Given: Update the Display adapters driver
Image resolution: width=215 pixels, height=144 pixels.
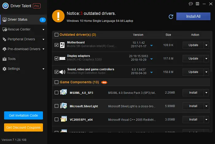Looking at the screenshot, I should 193,59.
